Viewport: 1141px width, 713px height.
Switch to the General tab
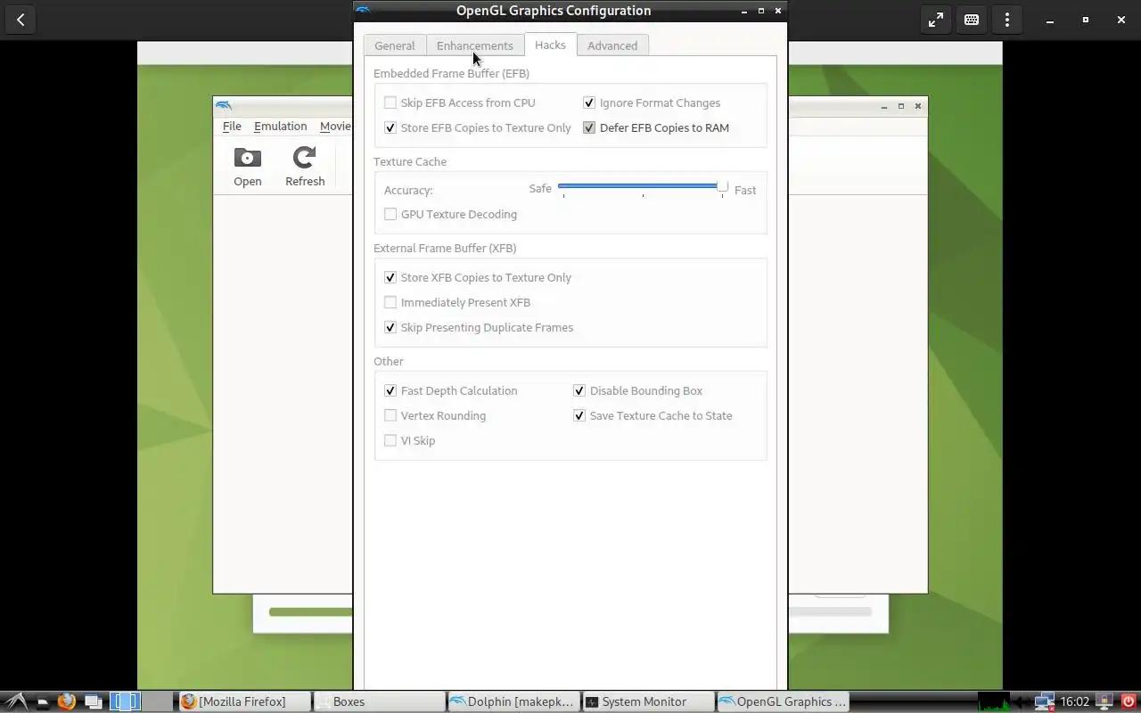click(395, 45)
